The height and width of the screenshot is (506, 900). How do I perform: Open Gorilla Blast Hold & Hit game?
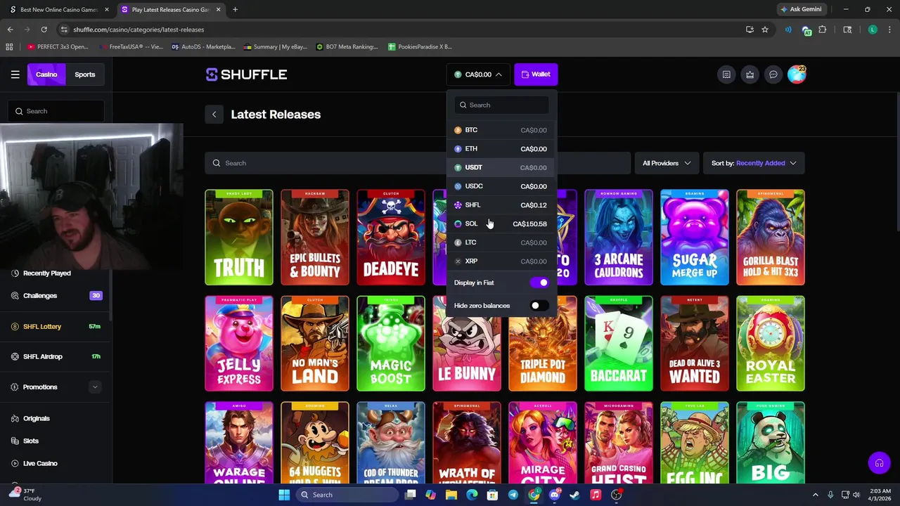771,238
